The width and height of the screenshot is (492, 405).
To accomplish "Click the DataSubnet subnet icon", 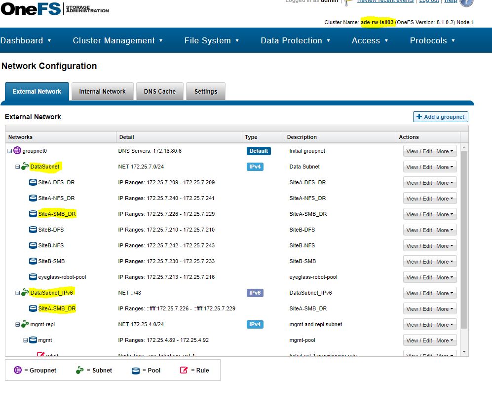I will click(25, 167).
